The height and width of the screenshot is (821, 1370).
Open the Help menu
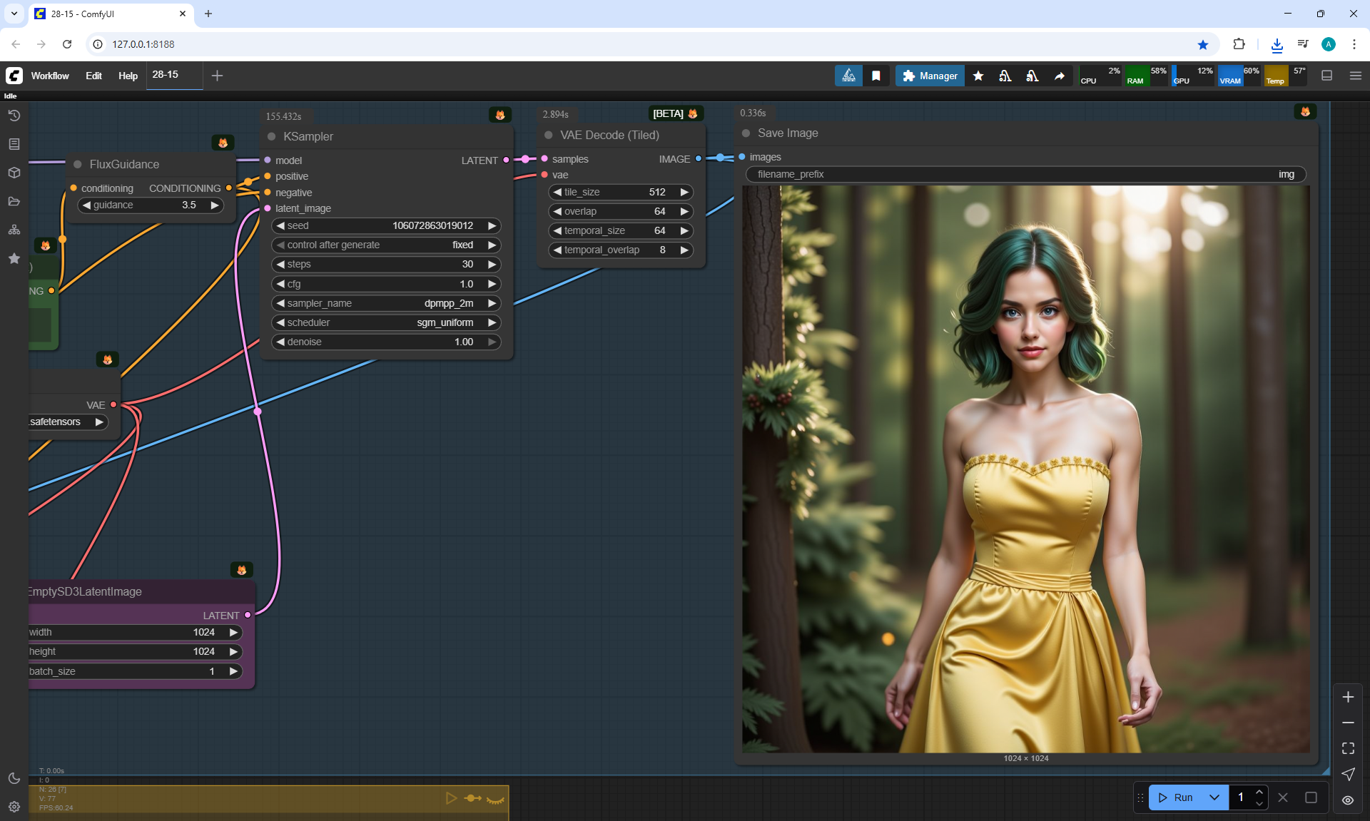coord(128,76)
